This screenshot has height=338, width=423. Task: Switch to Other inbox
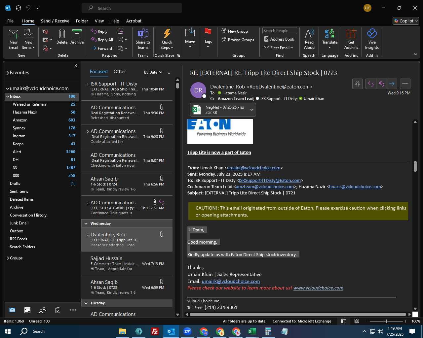coord(120,72)
